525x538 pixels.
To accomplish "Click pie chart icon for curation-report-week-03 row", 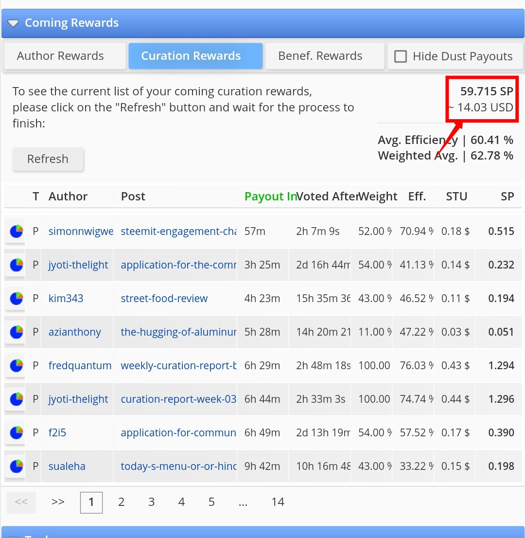I will 16,399.
